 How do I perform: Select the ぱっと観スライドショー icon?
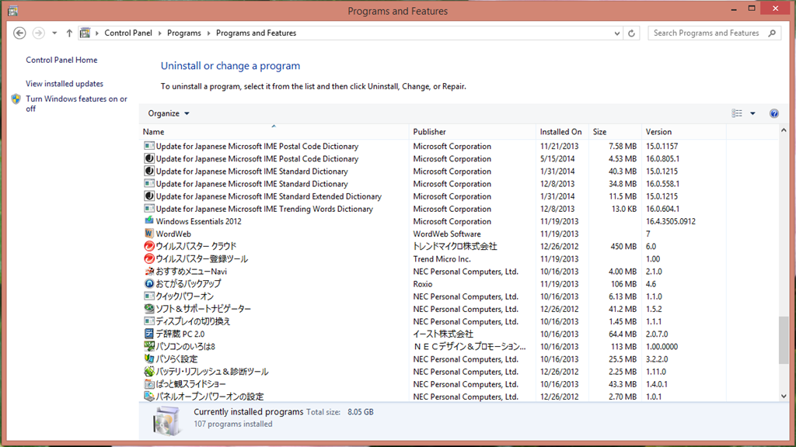coord(148,383)
